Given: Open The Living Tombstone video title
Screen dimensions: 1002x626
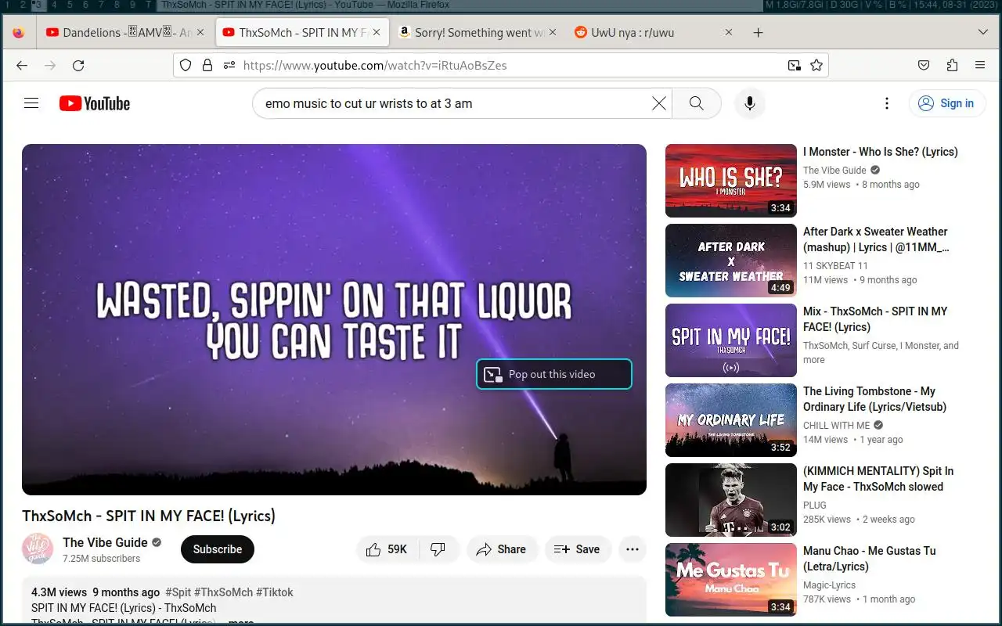Looking at the screenshot, I should coord(875,399).
